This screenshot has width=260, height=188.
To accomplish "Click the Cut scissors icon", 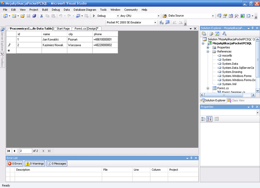I will click(42, 16).
